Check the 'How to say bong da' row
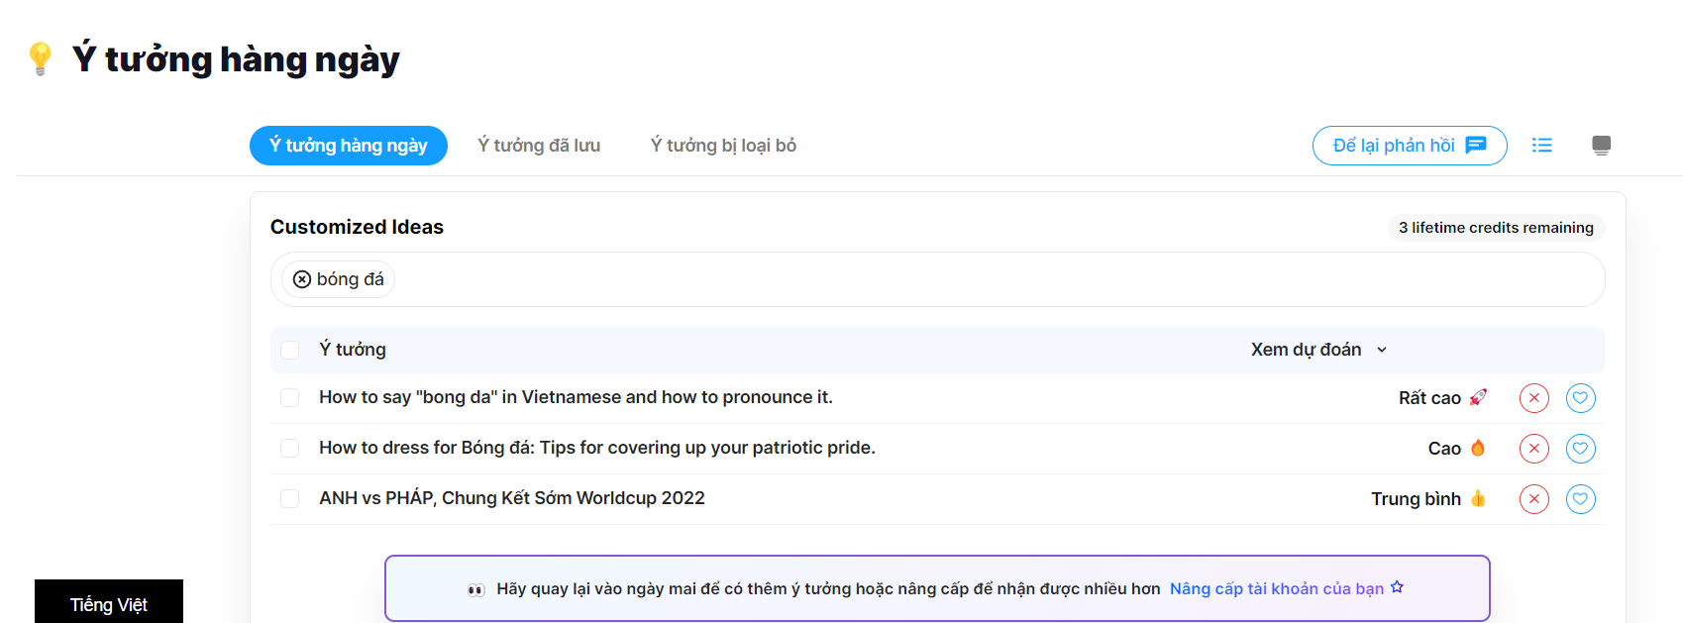The height and width of the screenshot is (623, 1683). click(x=290, y=397)
